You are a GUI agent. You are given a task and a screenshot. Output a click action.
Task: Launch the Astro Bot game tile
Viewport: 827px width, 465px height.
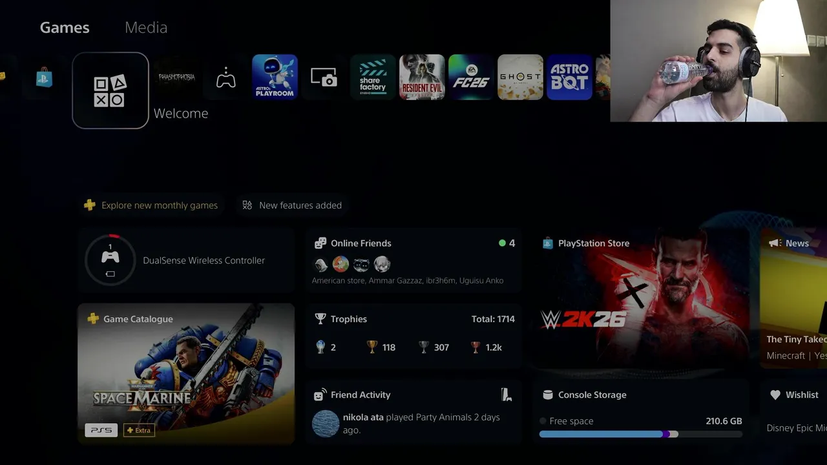click(569, 77)
